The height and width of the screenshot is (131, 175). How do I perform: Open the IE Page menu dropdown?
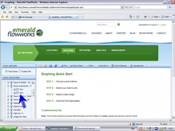pyautogui.click(x=155, y=17)
